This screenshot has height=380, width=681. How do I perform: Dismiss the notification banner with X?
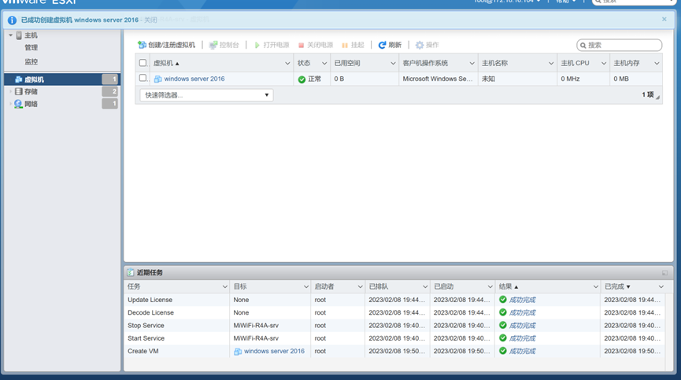tap(664, 19)
